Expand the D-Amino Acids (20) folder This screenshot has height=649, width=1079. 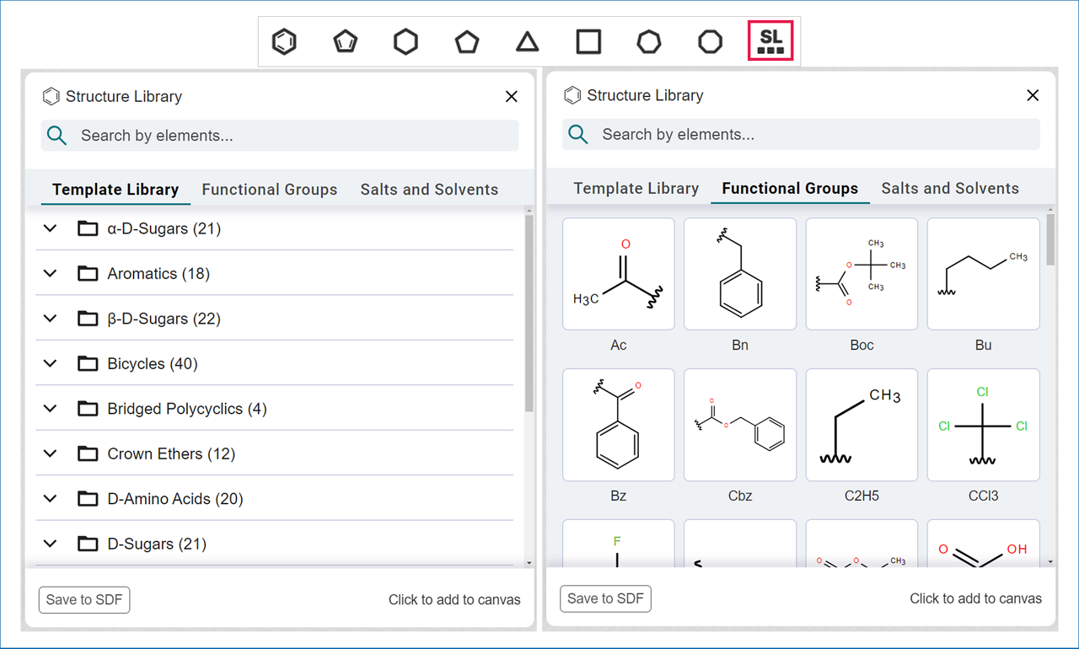pos(51,499)
